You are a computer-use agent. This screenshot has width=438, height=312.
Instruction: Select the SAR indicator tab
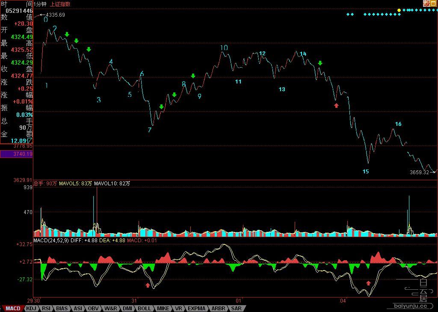tap(236, 309)
